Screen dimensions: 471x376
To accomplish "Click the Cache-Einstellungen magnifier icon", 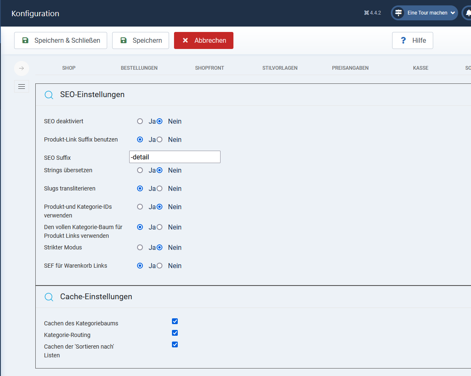I will pos(49,297).
